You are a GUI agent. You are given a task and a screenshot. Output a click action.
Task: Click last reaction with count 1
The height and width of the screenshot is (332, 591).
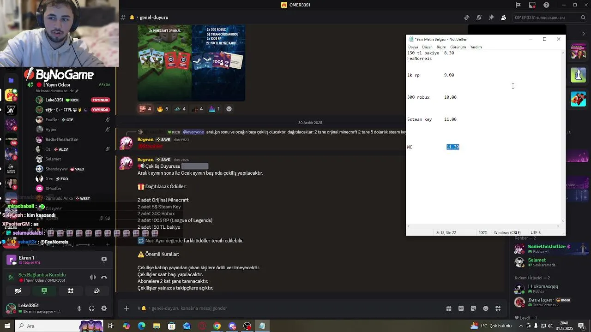[215, 109]
